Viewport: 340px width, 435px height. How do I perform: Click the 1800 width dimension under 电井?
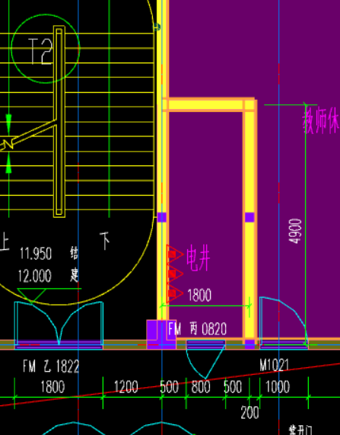click(x=199, y=295)
